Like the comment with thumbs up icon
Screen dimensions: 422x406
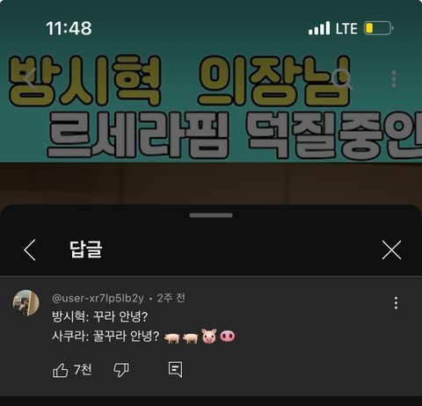click(60, 370)
